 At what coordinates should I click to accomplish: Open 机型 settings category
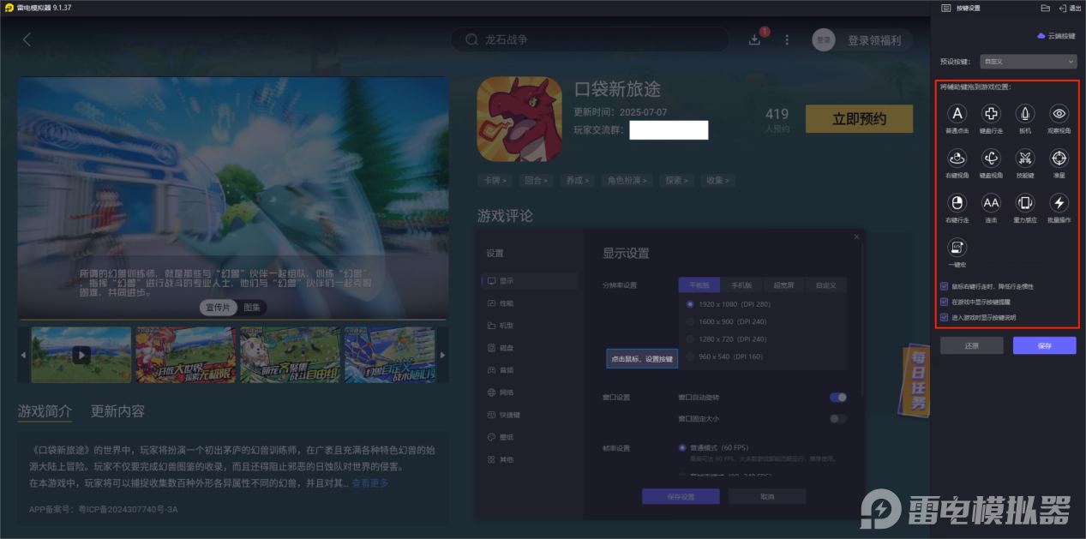pos(529,326)
